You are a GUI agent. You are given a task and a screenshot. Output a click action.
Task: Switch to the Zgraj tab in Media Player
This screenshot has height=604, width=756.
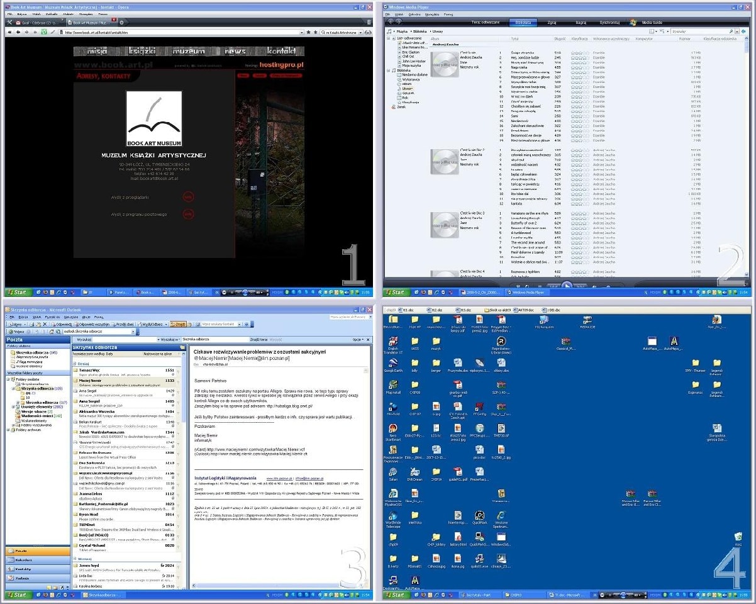point(552,22)
